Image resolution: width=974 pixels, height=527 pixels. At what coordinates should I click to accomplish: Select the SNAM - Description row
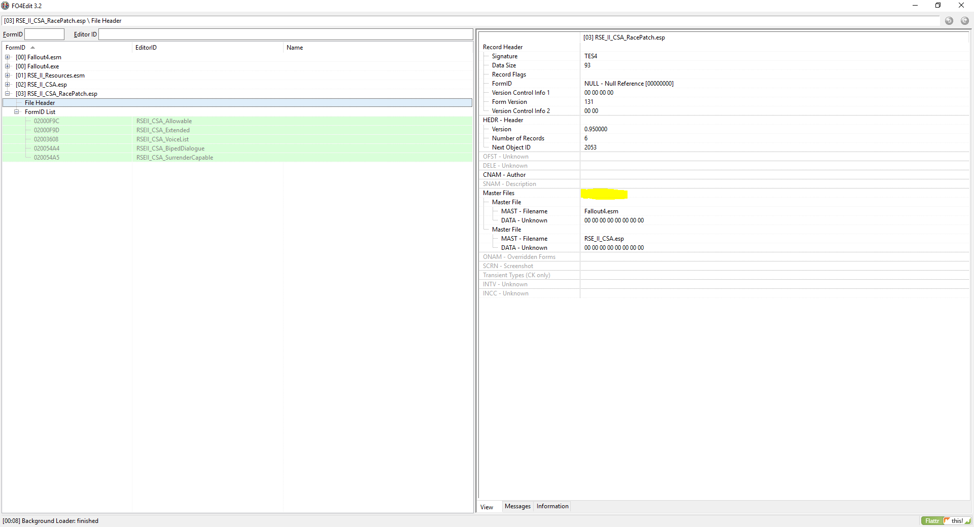(724, 184)
